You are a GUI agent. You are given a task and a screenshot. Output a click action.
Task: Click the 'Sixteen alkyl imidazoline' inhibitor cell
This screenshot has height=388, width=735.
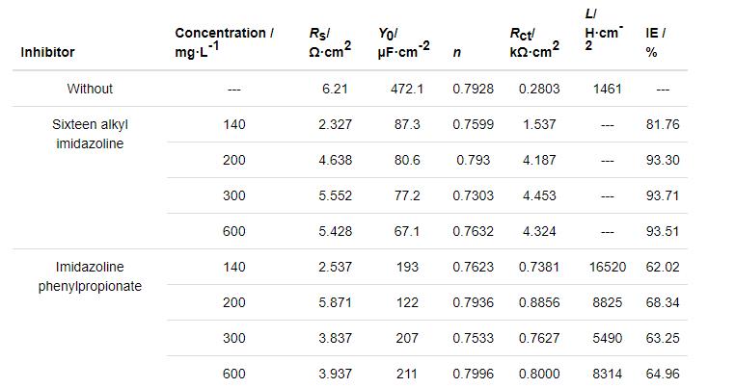90,134
